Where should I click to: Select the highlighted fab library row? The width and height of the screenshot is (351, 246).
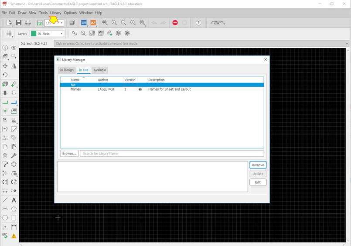pos(162,84)
